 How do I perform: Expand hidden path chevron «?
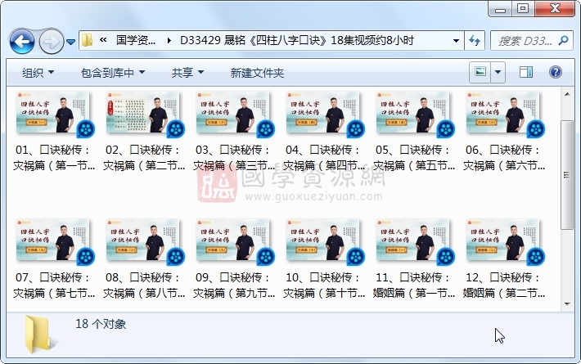point(103,40)
